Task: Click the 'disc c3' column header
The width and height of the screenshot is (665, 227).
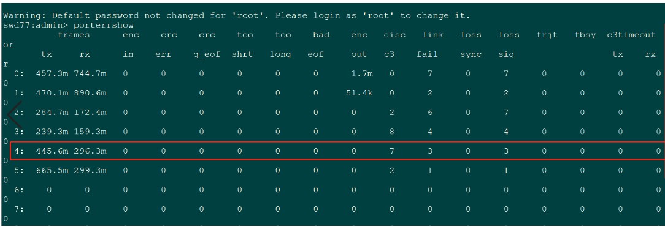Action: 394,45
